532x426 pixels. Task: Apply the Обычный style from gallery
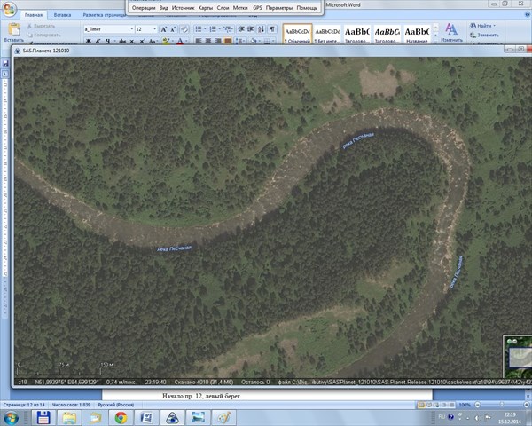[x=295, y=33]
